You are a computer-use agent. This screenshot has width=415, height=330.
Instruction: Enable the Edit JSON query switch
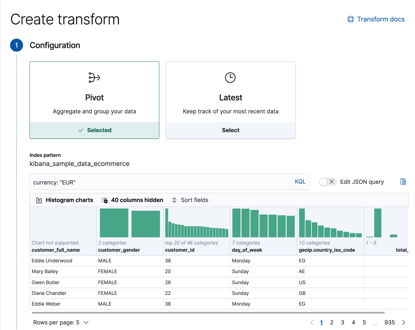(x=327, y=182)
